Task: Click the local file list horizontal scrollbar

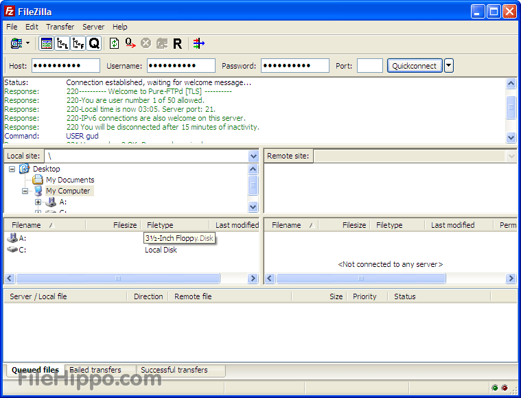Action: point(117,279)
